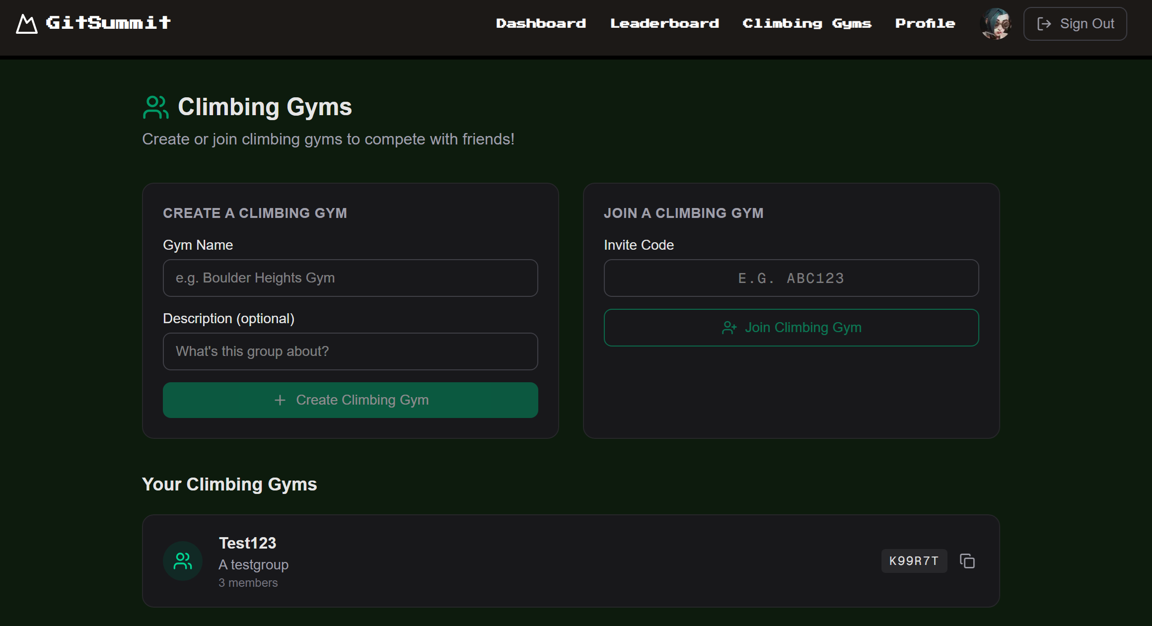This screenshot has width=1152, height=626.
Task: Open the Profile page
Action: [925, 23]
